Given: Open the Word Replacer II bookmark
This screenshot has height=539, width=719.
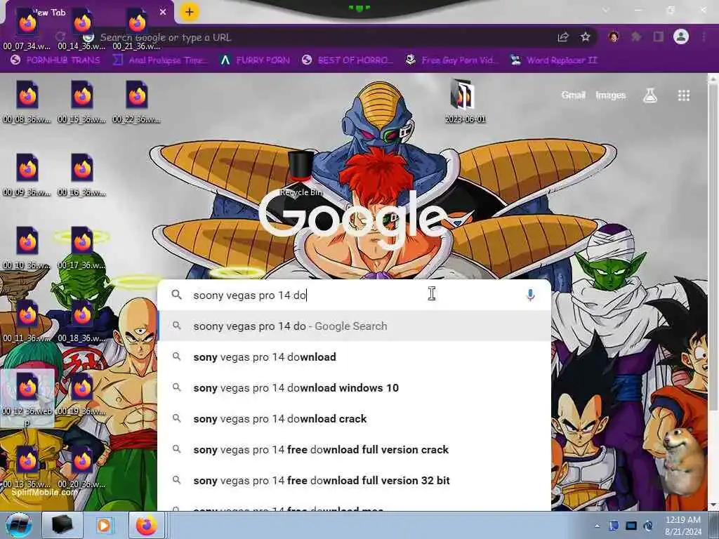Looking at the screenshot, I should (554, 60).
